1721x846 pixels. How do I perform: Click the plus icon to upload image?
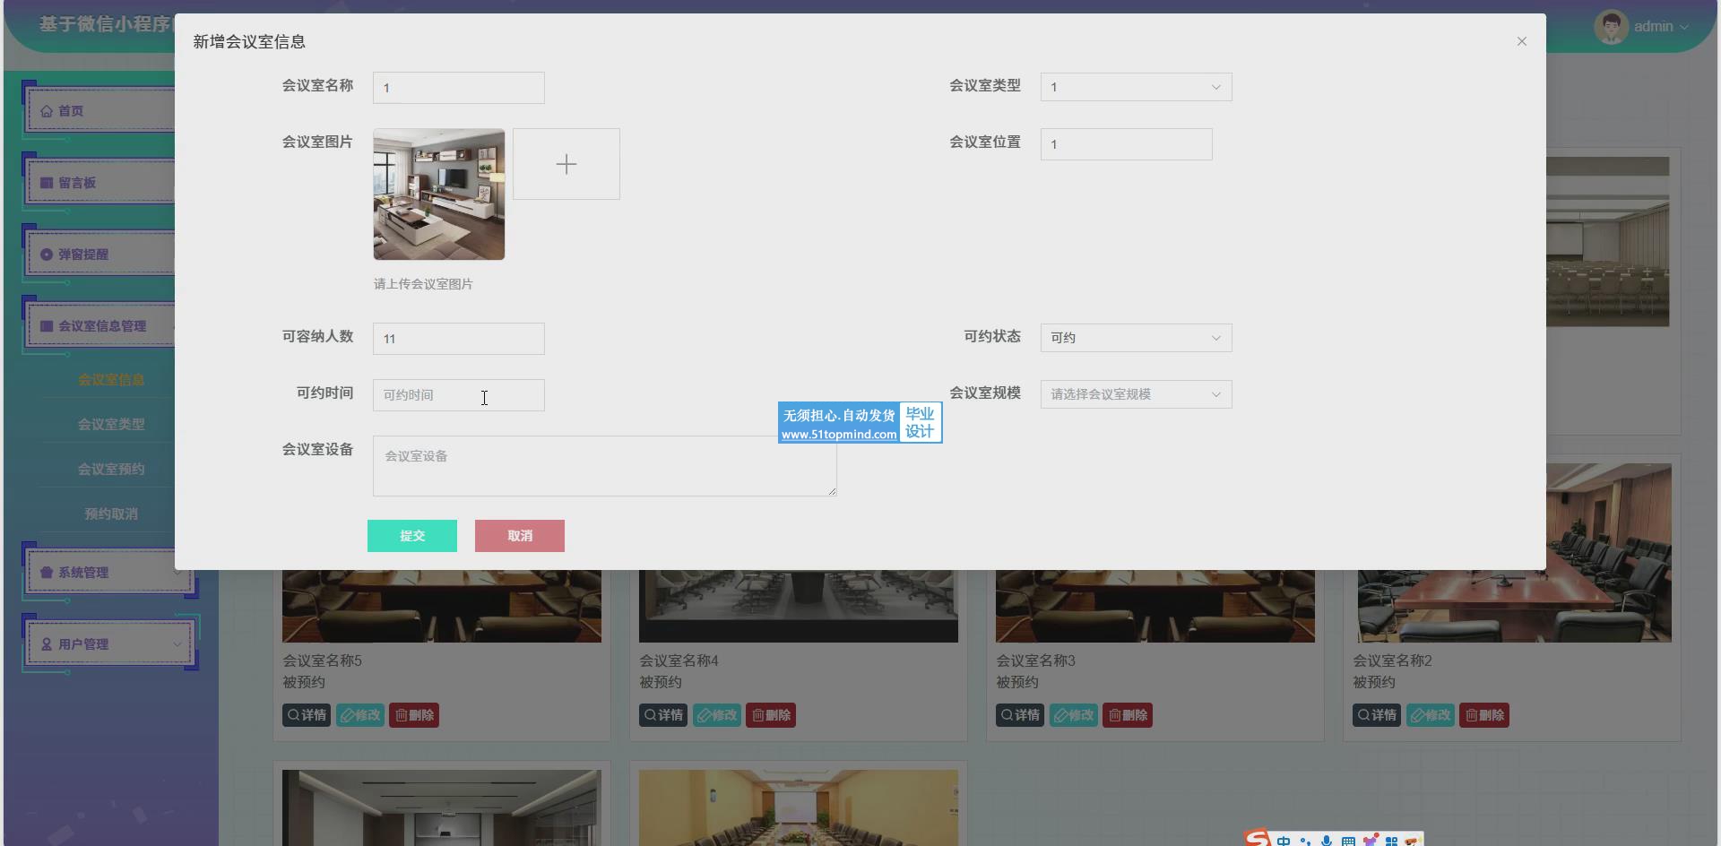coord(566,164)
